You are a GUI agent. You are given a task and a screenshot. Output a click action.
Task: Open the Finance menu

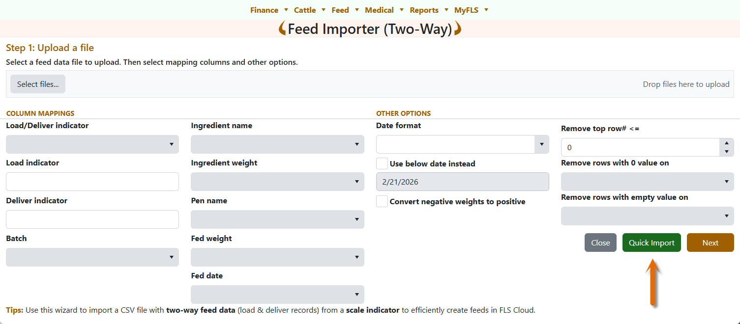(x=265, y=10)
